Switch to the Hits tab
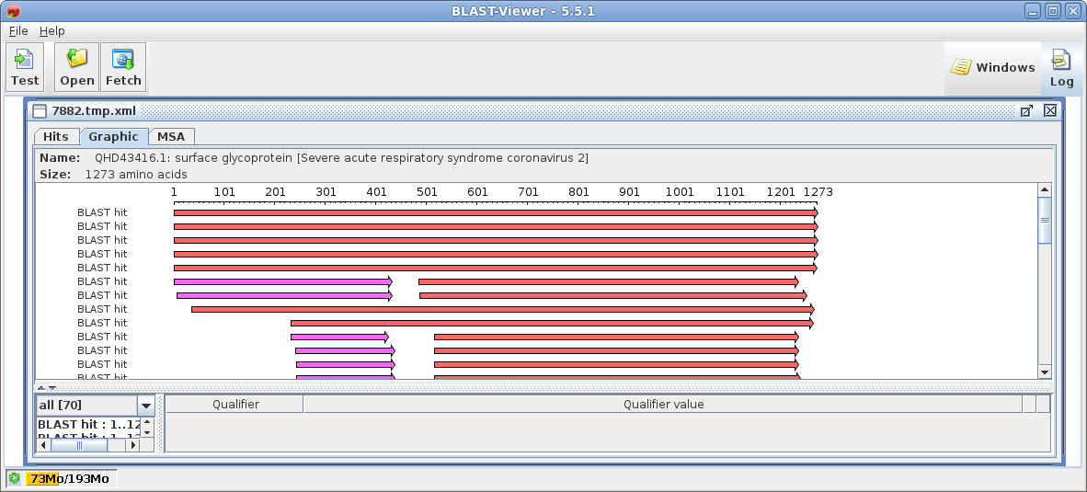Image resolution: width=1087 pixels, height=492 pixels. pyautogui.click(x=56, y=136)
